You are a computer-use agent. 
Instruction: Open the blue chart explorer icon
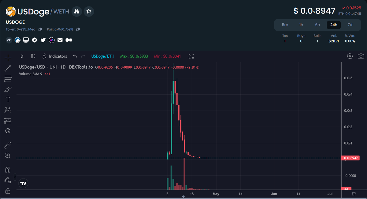point(18,40)
